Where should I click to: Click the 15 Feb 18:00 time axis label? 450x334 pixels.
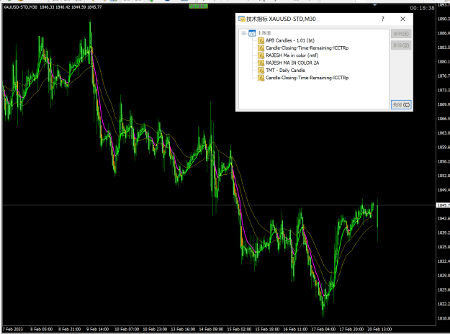(267, 329)
